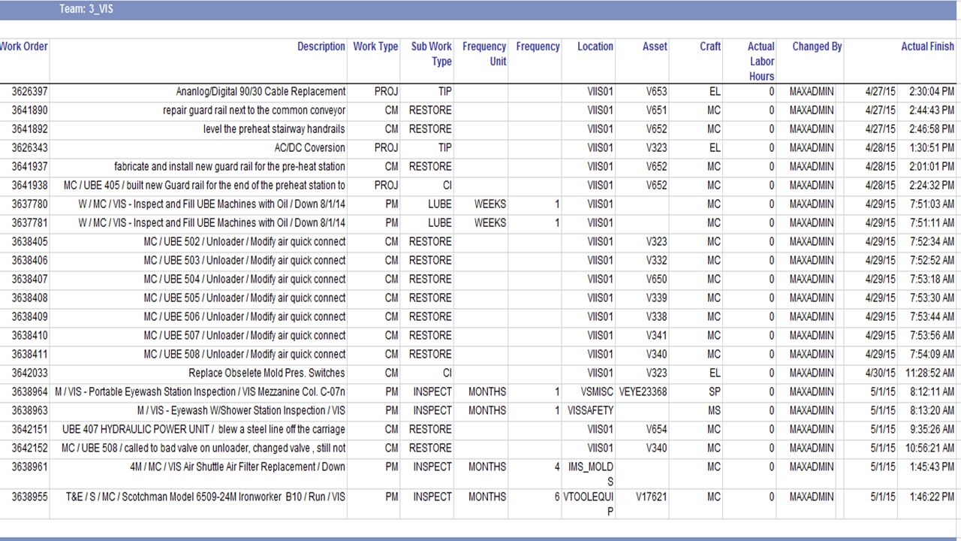Click the Description column header
The width and height of the screenshot is (961, 541).
tap(321, 47)
